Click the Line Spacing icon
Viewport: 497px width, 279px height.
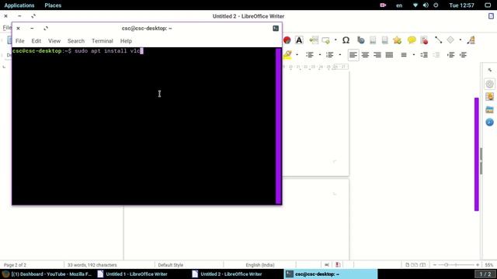404,55
